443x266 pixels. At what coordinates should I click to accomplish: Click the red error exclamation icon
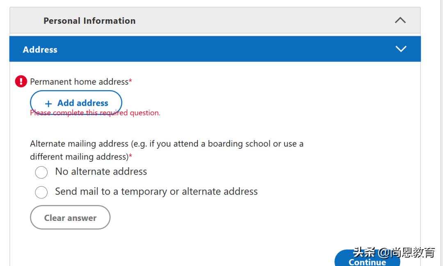pyautogui.click(x=21, y=82)
